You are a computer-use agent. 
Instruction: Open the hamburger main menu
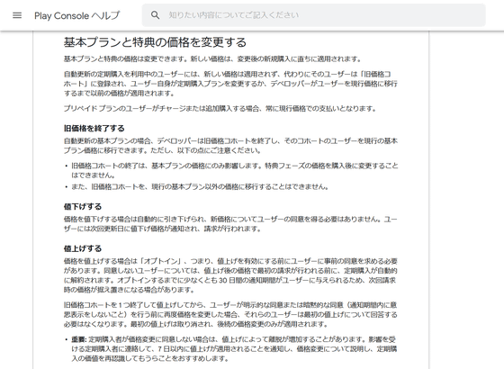17,15
